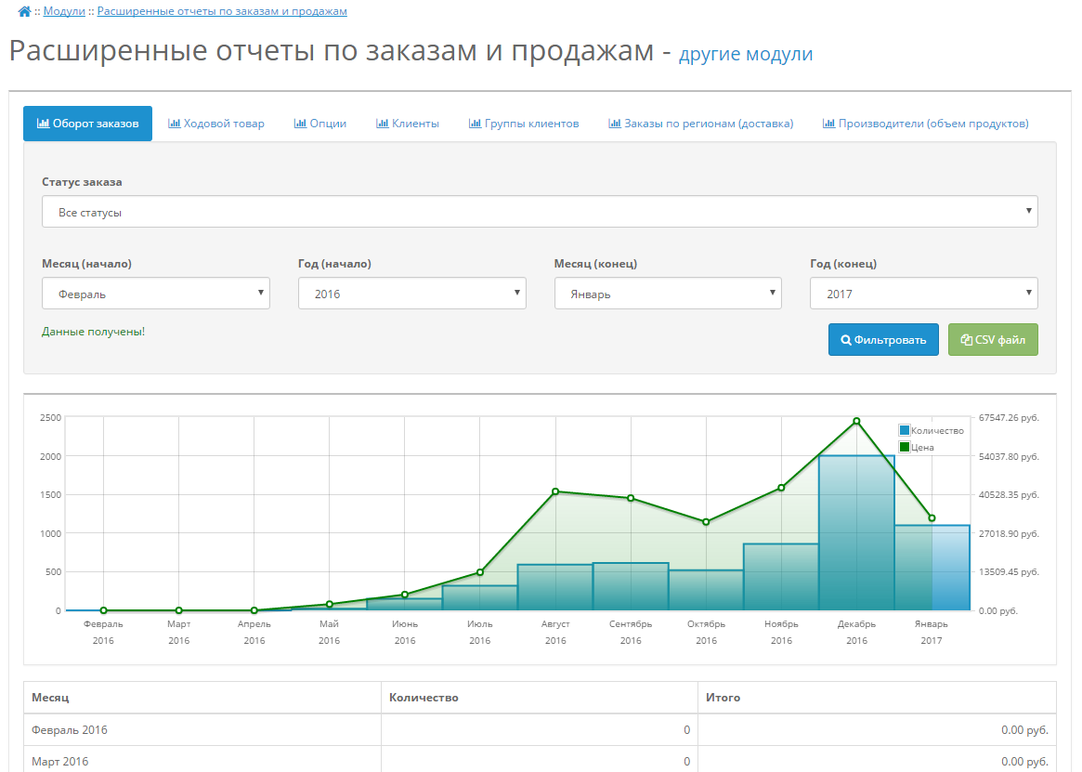This screenshot has height=772, width=1082.
Task: Click the home icon in breadcrumb
Action: 24,11
